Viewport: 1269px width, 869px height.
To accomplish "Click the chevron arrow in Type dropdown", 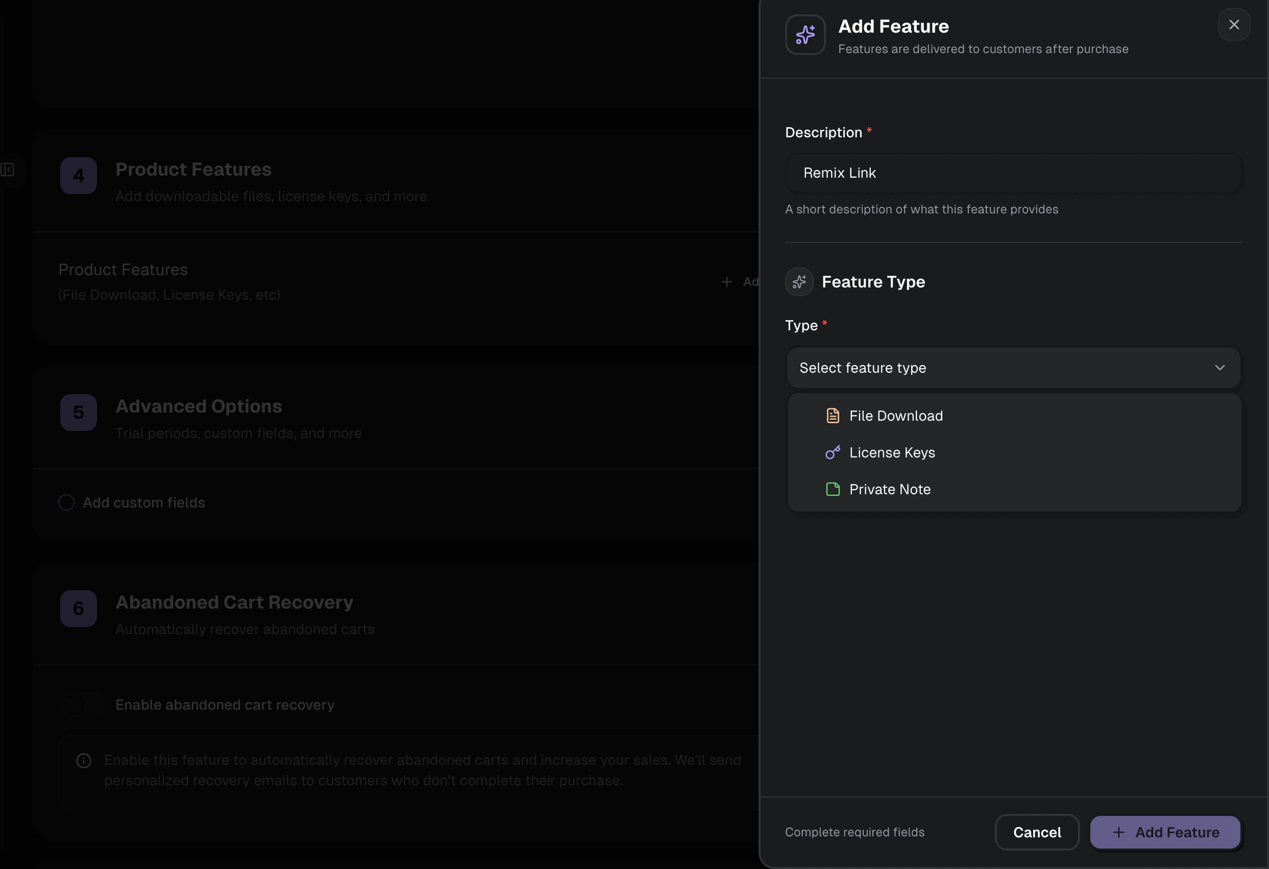I will point(1219,368).
